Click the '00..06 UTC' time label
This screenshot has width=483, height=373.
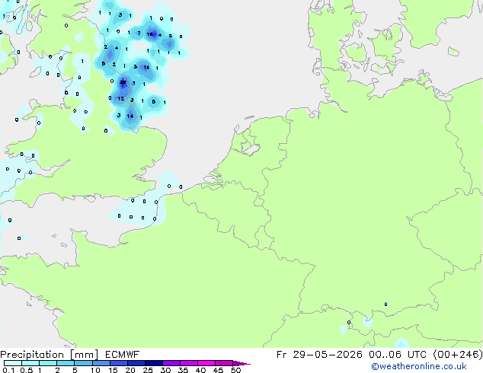(x=398, y=355)
